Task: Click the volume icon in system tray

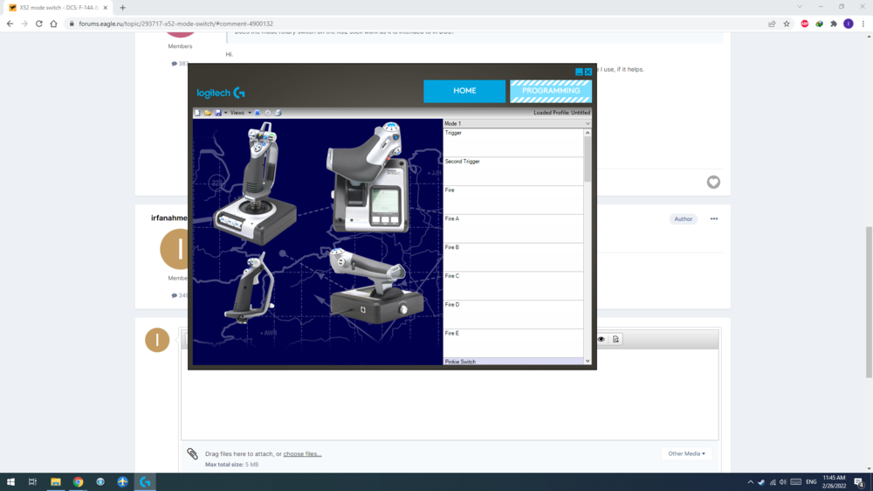Action: (x=783, y=482)
